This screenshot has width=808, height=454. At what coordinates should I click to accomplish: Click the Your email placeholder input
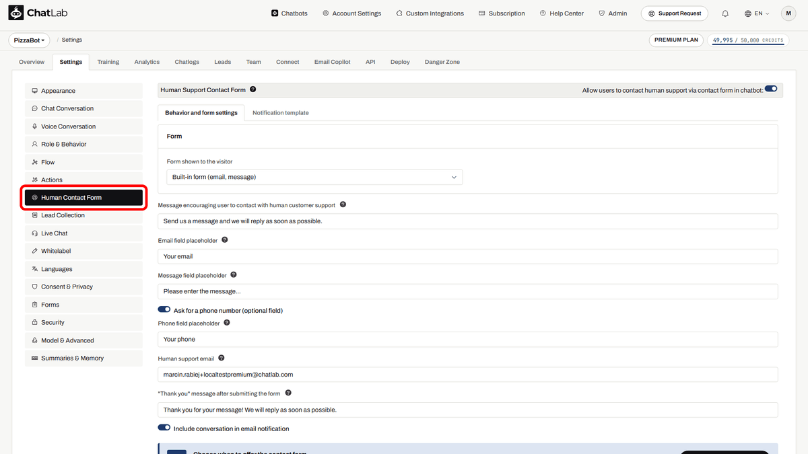468,256
